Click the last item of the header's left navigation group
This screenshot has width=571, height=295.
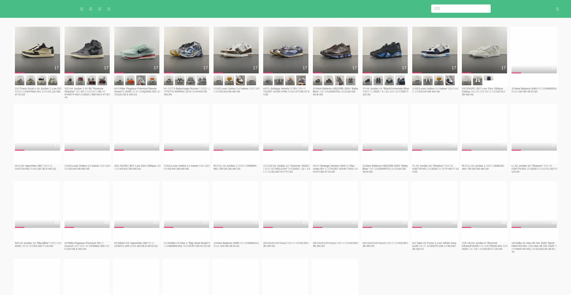109,9
